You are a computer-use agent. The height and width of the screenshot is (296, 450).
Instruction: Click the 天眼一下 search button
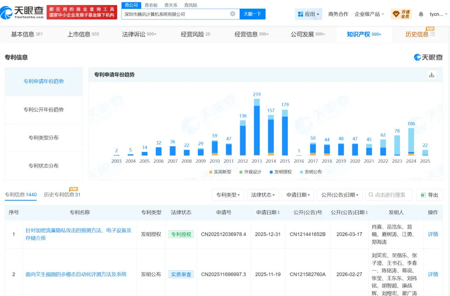[252, 14]
